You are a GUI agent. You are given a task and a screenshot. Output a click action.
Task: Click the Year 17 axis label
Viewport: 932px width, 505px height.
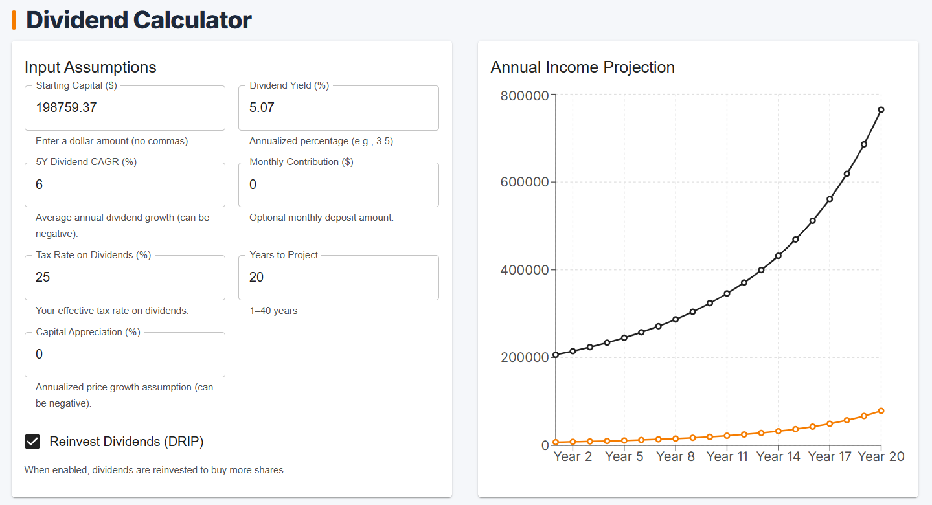[830, 456]
